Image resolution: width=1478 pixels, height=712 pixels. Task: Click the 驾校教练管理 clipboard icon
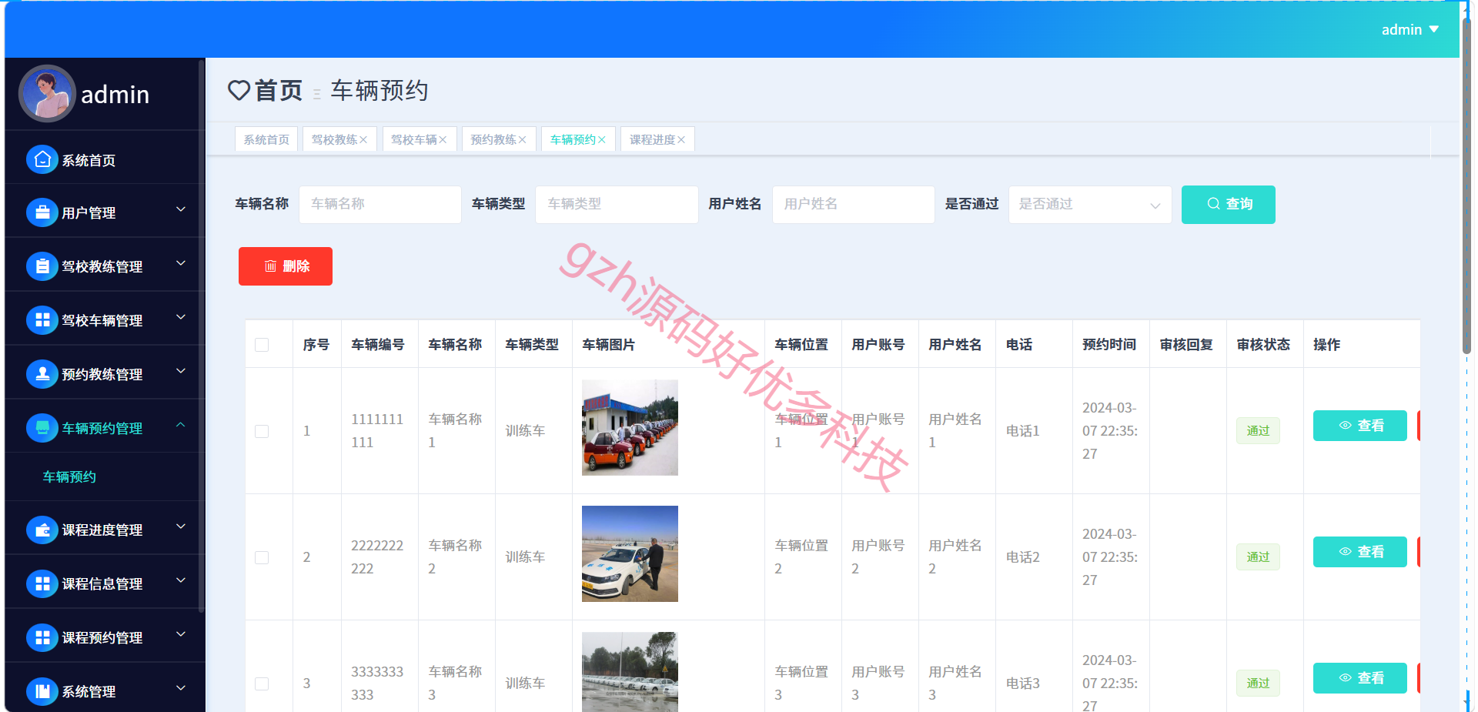tap(42, 266)
